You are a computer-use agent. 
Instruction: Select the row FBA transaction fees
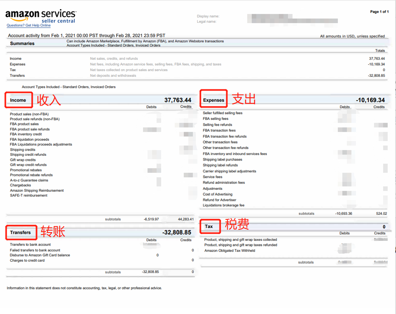219,131
